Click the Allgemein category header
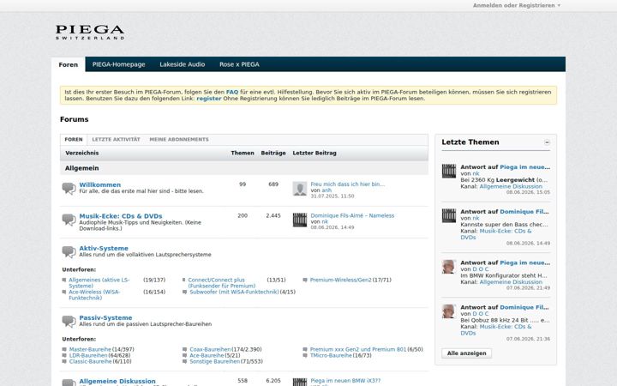The width and height of the screenshot is (617, 386). click(82, 168)
